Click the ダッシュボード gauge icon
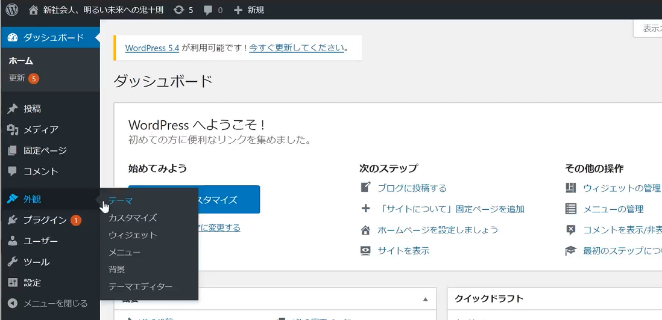 pos(13,37)
